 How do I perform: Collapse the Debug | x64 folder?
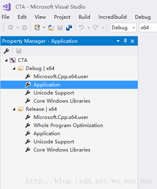click(14, 68)
